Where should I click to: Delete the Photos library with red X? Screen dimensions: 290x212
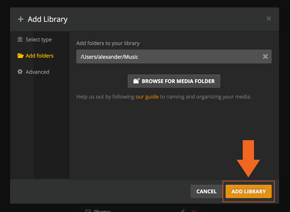tap(193, 210)
